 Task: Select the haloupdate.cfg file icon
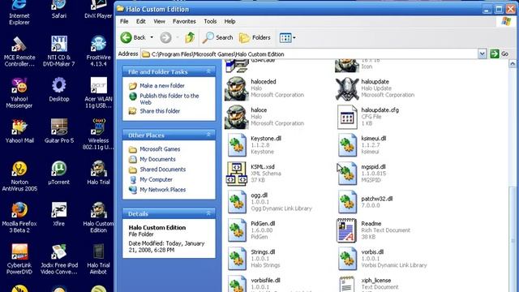coord(347,117)
